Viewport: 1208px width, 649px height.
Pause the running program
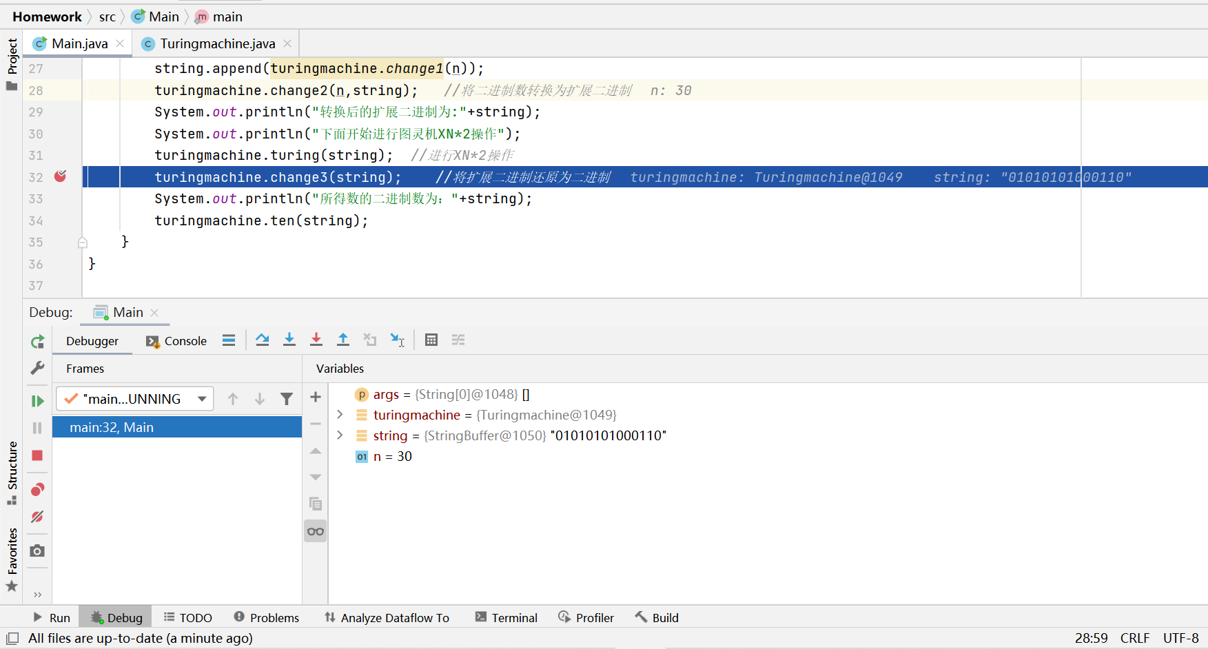coord(38,428)
